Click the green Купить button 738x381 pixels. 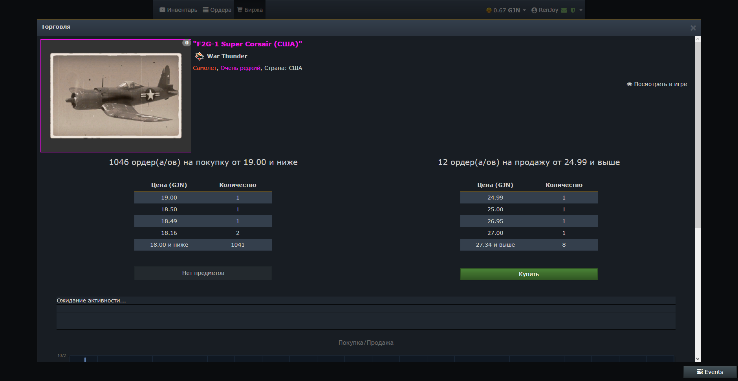click(529, 274)
